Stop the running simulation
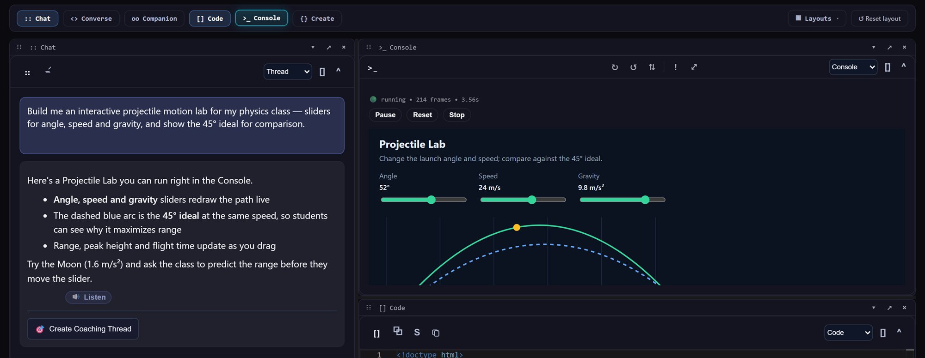The image size is (925, 358). click(x=456, y=115)
